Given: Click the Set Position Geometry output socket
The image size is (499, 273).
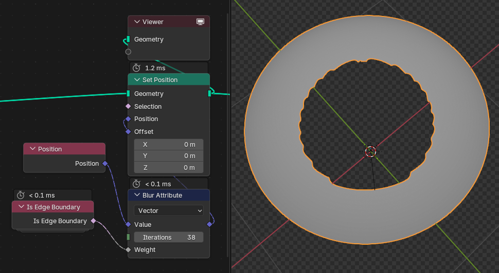Looking at the screenshot, I should click(x=209, y=93).
